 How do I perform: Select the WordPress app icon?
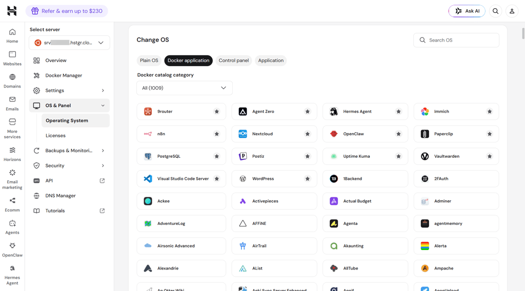point(243,179)
